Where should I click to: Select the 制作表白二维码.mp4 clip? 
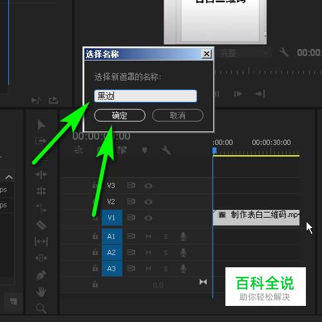(x=256, y=218)
